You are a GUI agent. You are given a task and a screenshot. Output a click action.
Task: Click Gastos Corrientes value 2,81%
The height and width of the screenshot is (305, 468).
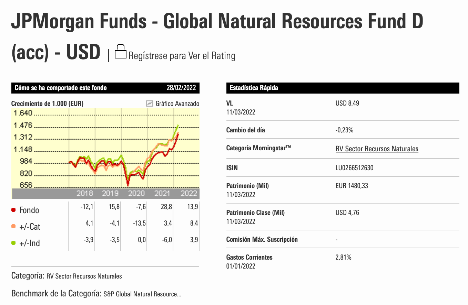pyautogui.click(x=343, y=257)
